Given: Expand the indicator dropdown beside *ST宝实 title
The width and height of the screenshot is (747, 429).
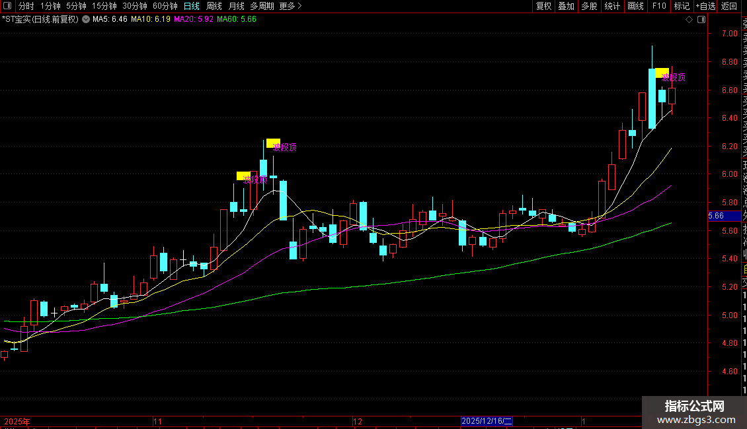Looking at the screenshot, I should 86,20.
